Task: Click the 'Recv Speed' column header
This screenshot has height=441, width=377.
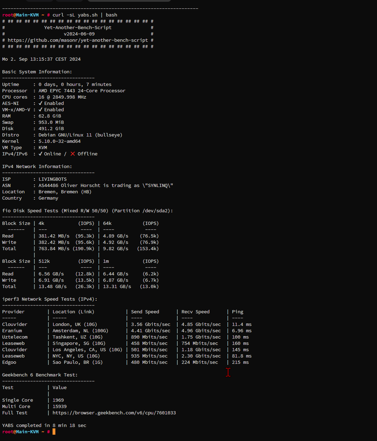Action: coord(196,312)
